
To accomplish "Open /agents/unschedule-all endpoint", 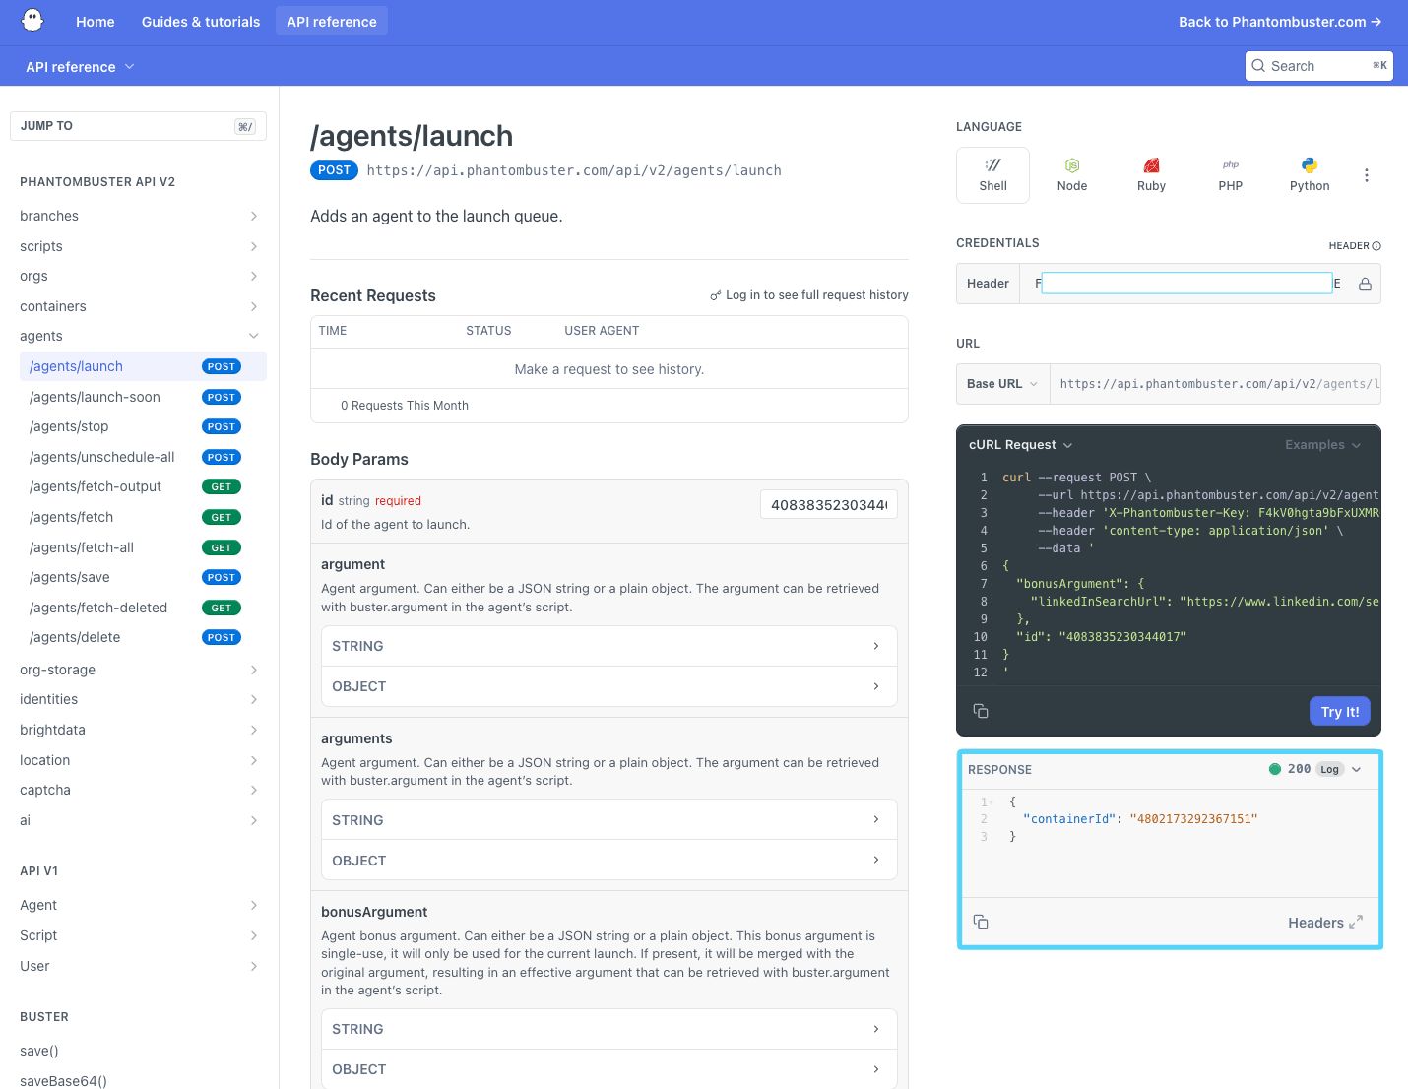I will (143, 457).
